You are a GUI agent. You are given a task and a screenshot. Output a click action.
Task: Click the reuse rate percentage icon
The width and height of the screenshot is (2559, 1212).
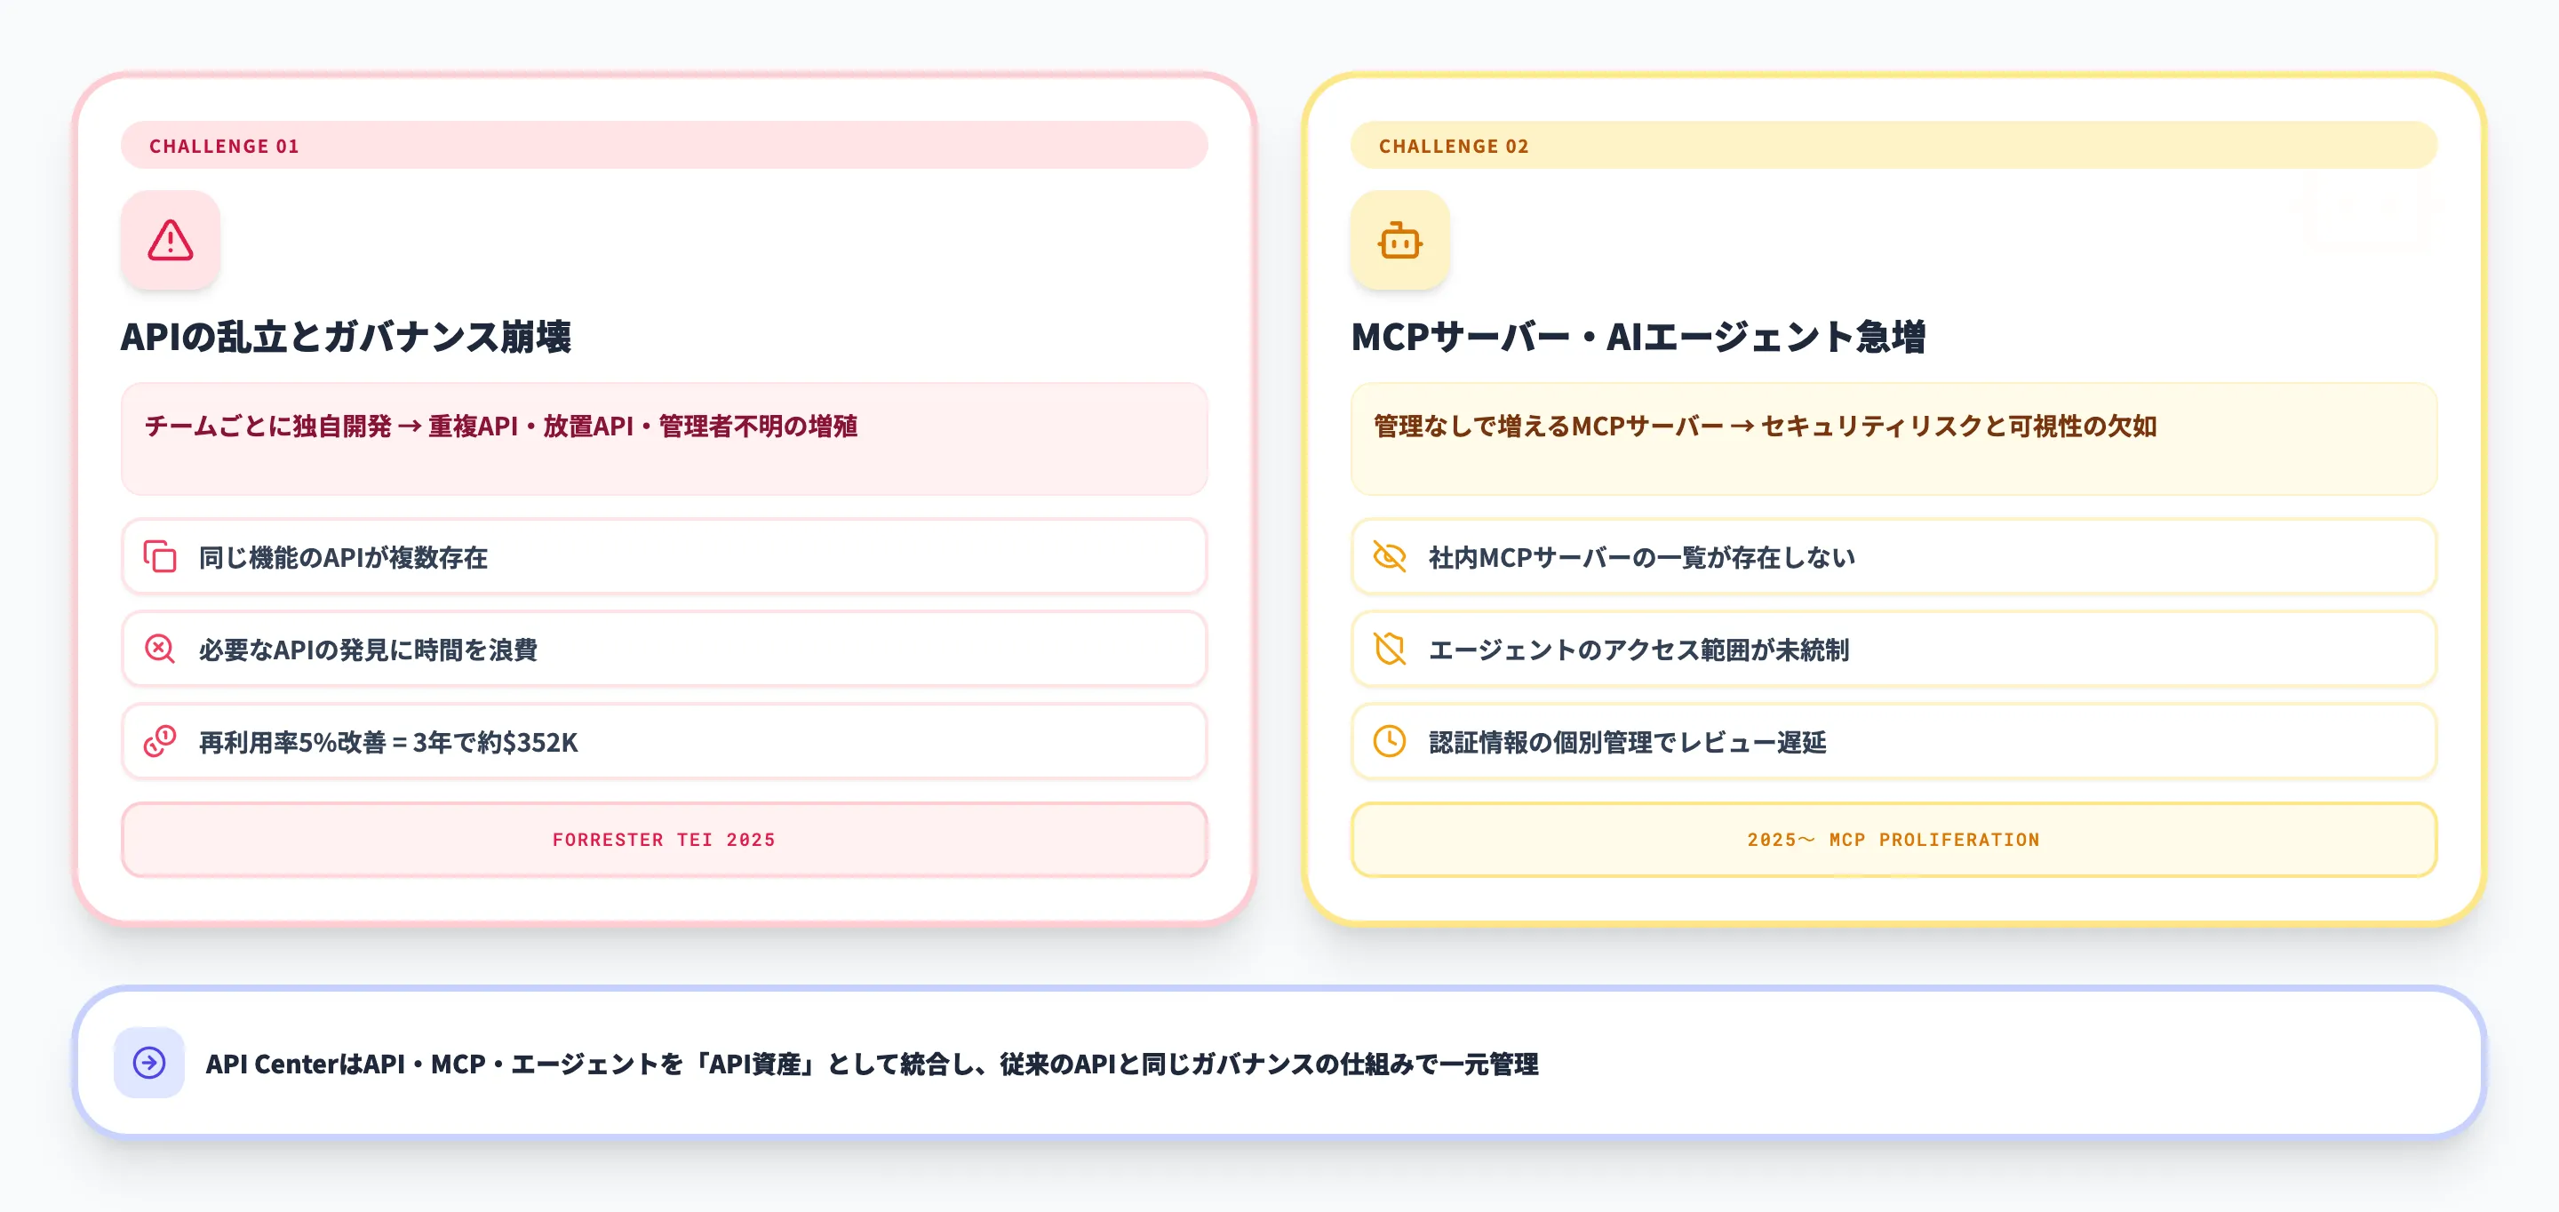[x=161, y=742]
